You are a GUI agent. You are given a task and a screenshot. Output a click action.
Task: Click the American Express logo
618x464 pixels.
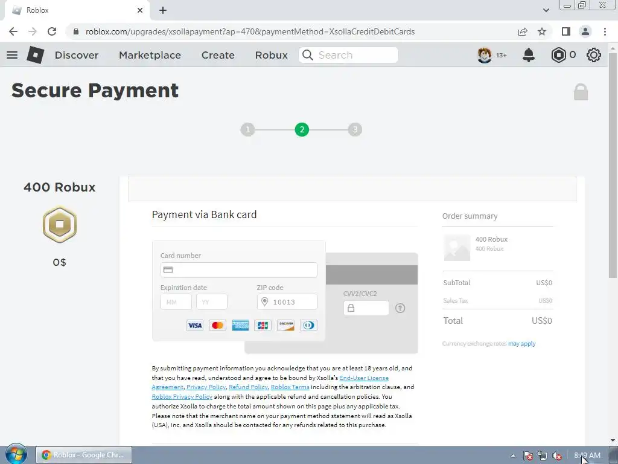[x=240, y=326]
